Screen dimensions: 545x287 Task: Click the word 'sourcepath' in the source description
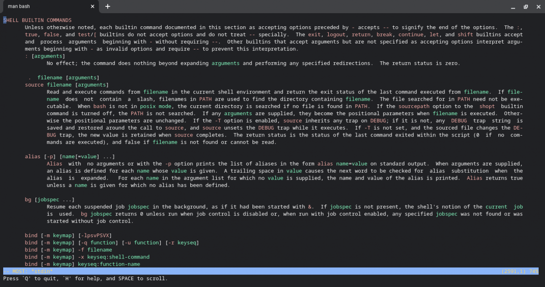coord(414,106)
